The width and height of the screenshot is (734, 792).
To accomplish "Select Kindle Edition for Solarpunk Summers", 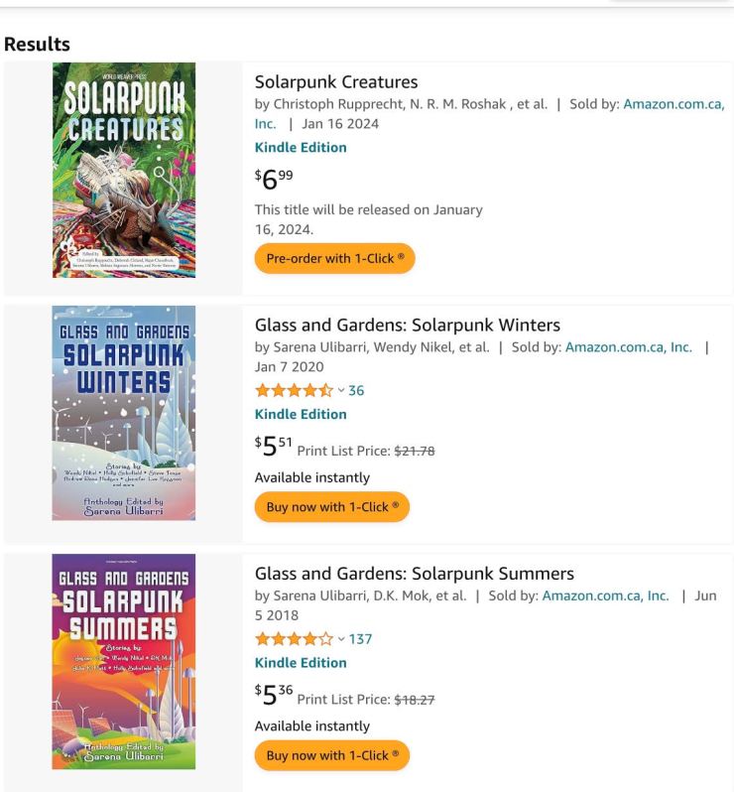I will pos(301,662).
